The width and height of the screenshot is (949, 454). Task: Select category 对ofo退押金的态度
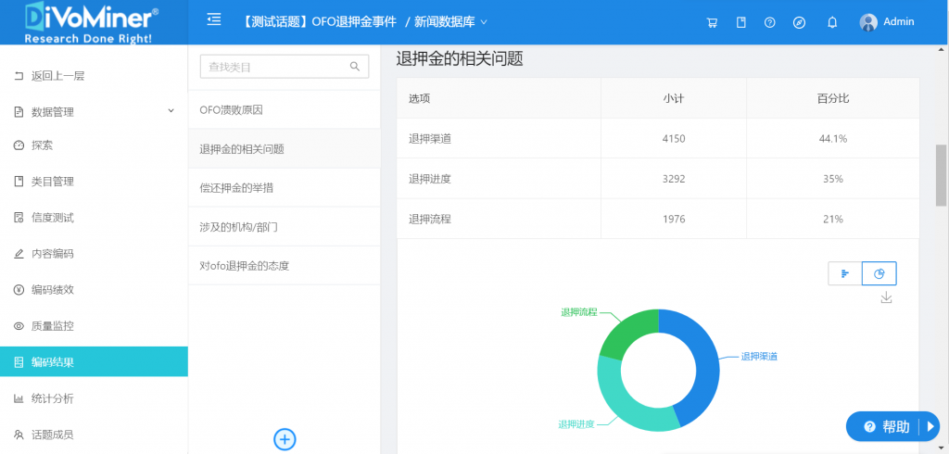tap(285, 266)
